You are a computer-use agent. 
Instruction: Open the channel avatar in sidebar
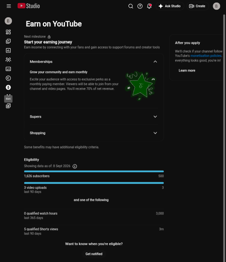pyautogui.click(x=8, y=21)
